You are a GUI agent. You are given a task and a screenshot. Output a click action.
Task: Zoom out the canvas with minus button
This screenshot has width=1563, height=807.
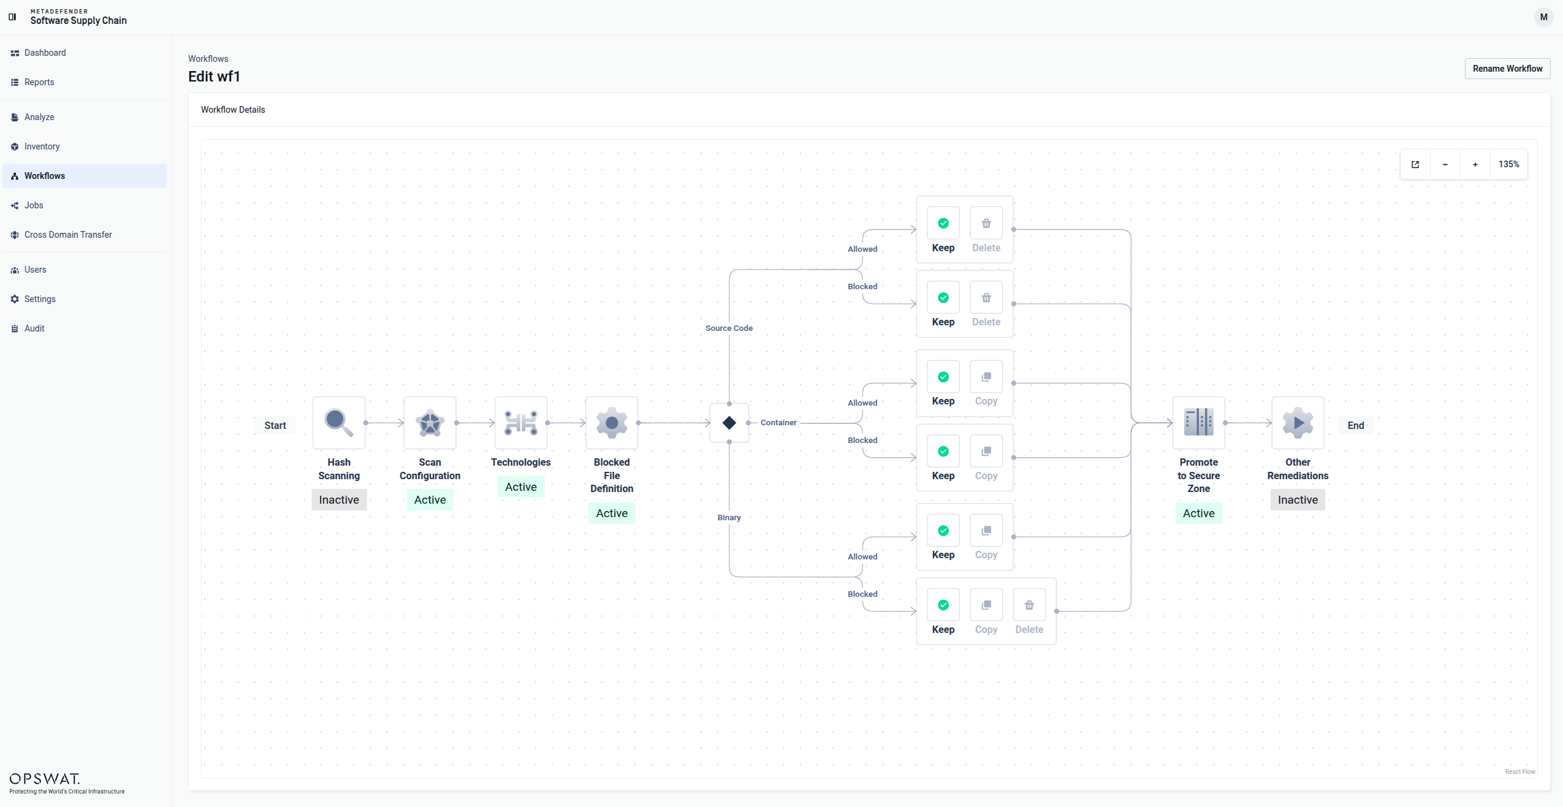1445,164
